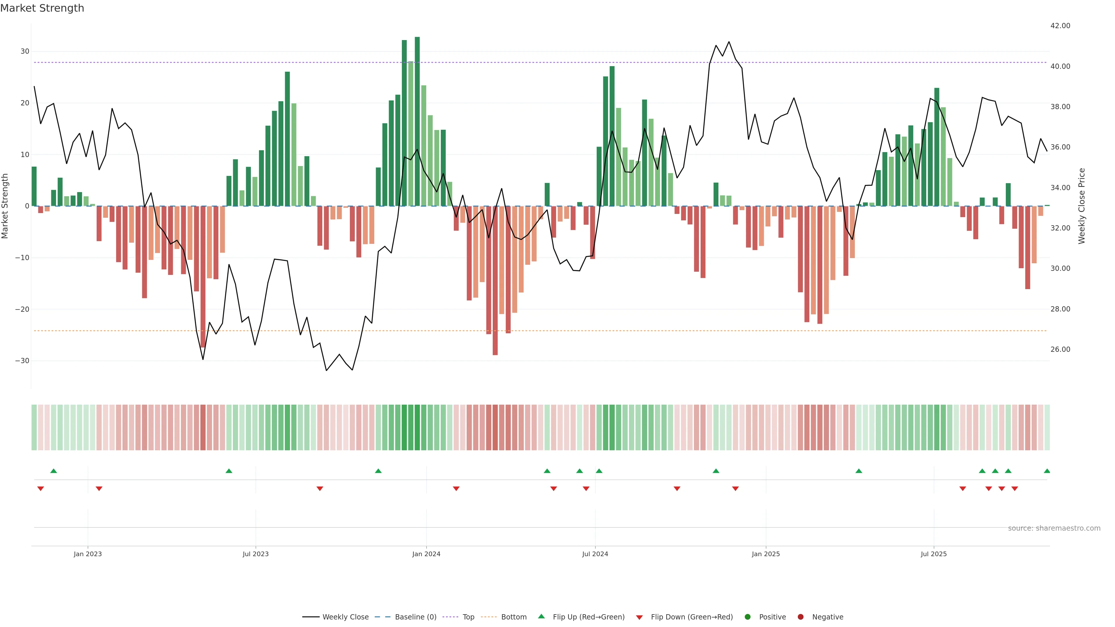Click the 30 left axis tick label
Image resolution: width=1115 pixels, height=627 pixels.
(x=25, y=51)
